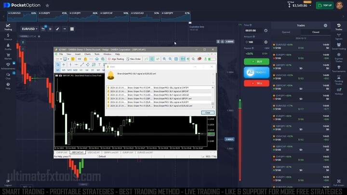Select D1 timeframe in MetaTrader

click(93, 70)
